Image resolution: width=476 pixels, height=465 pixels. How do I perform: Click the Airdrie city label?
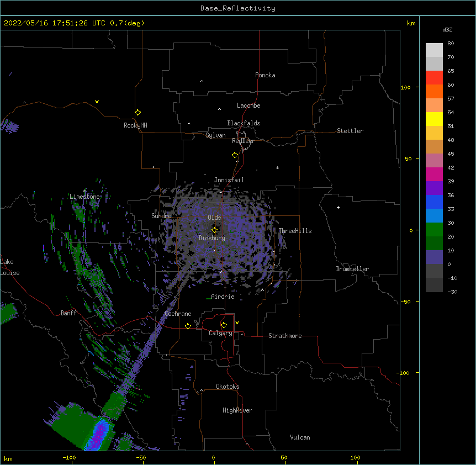[223, 297]
